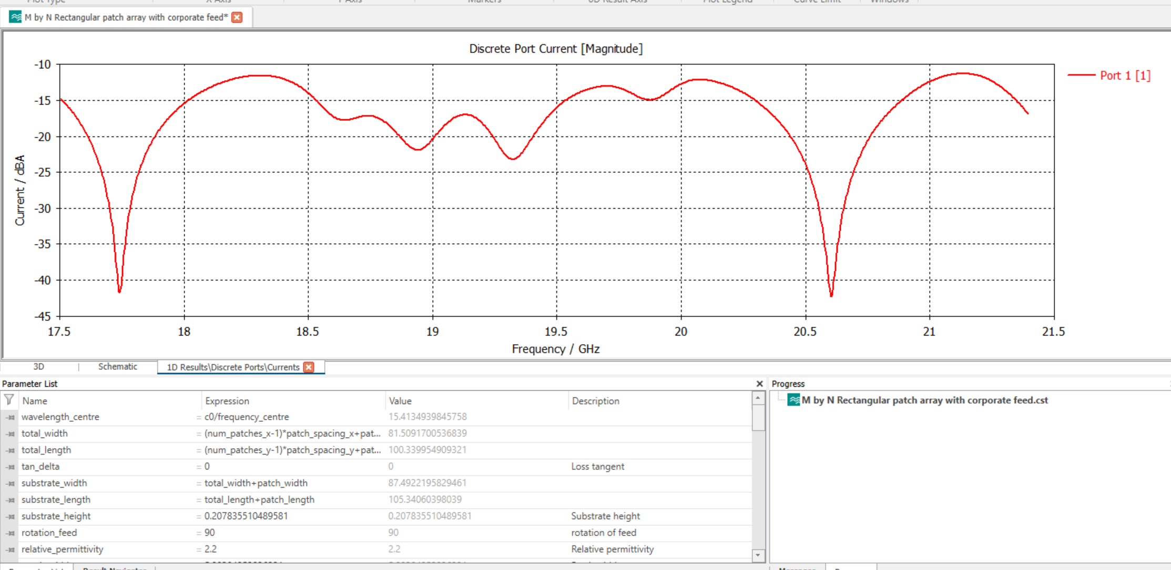
Task: Switch to the Schematic tab
Action: pos(117,367)
